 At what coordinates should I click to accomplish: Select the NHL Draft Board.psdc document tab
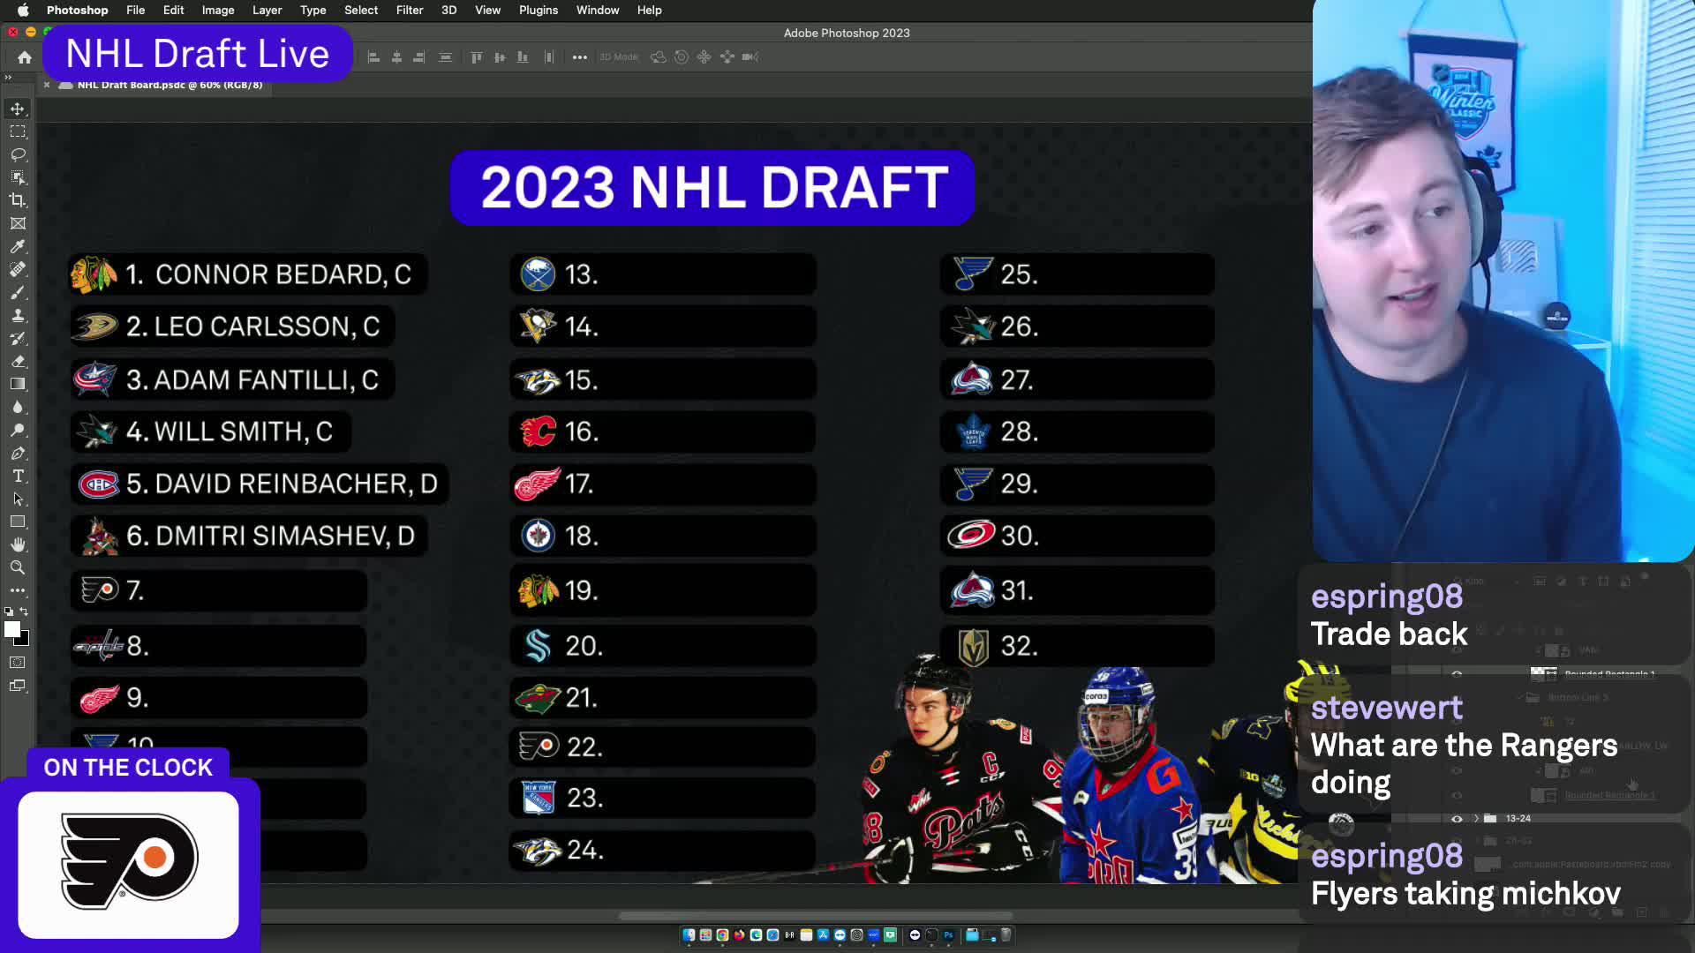coord(169,85)
